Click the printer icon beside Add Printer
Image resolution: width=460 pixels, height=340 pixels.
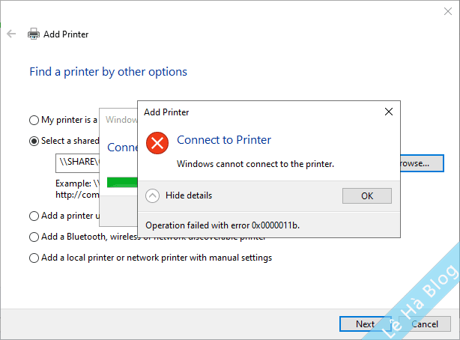point(34,34)
